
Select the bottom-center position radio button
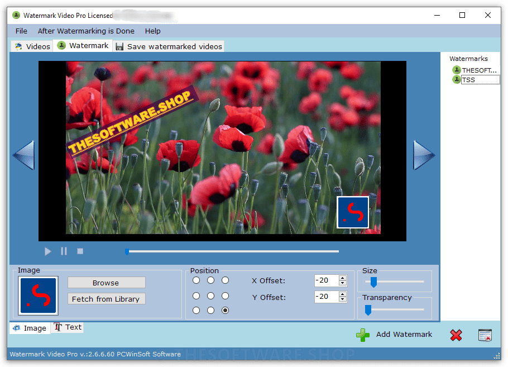pos(210,311)
